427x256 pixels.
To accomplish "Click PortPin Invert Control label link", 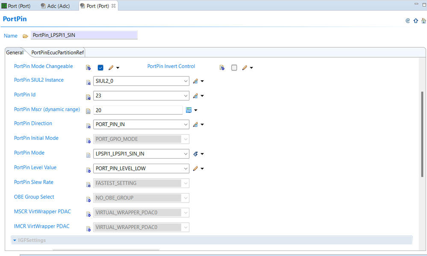I will point(171,66).
